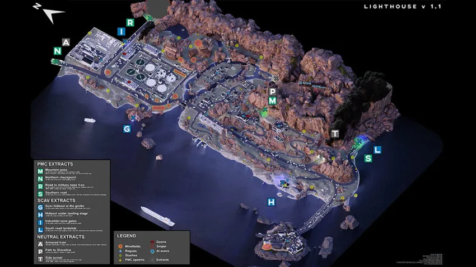Click the Stashes legend icon
The width and height of the screenshot is (476, 267).
point(120,255)
